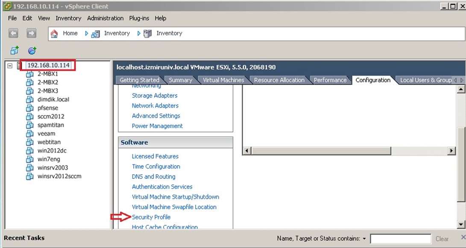Select the pfsense virtual machine

48,108
